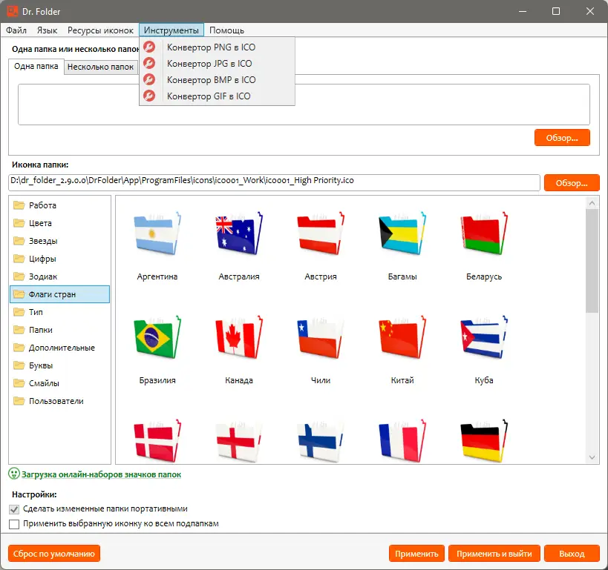Select the Куба flag folder icon
Image resolution: width=608 pixels, height=570 pixels.
click(x=483, y=337)
